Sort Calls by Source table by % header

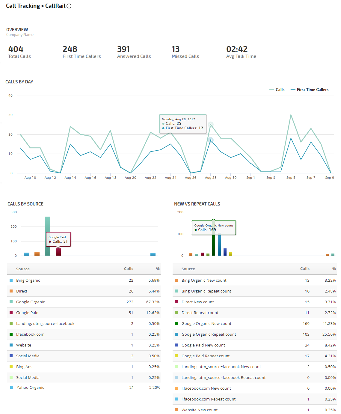click(x=158, y=269)
